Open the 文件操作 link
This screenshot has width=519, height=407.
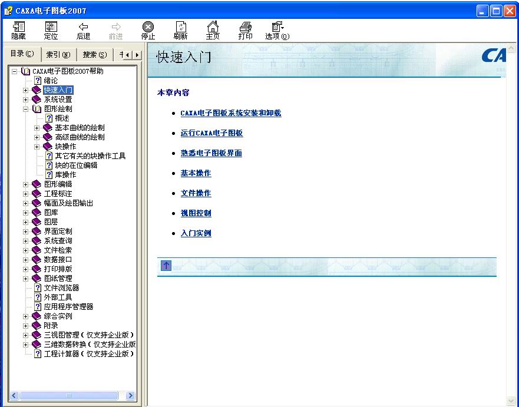[196, 193]
